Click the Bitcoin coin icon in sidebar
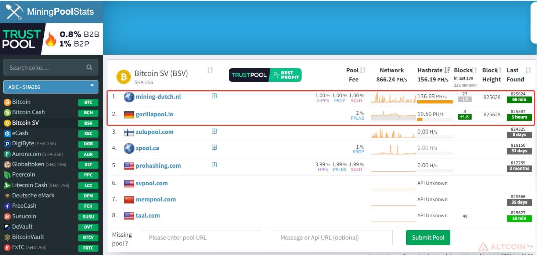Viewport: 537px width, 255px height. [7, 102]
